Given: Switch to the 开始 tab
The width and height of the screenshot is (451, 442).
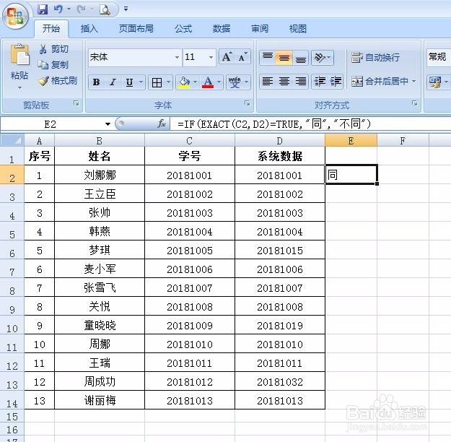Looking at the screenshot, I should [51, 28].
